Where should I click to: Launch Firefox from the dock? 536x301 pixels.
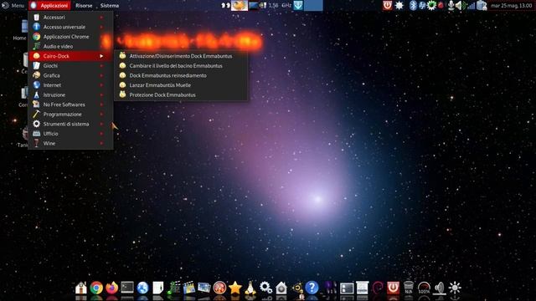pyautogui.click(x=111, y=288)
